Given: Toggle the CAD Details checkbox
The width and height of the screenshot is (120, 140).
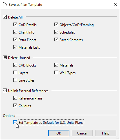Looking at the screenshot, I should (15, 25).
